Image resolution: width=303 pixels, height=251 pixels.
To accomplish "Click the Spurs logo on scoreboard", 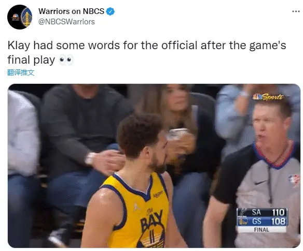I will [x=243, y=212].
